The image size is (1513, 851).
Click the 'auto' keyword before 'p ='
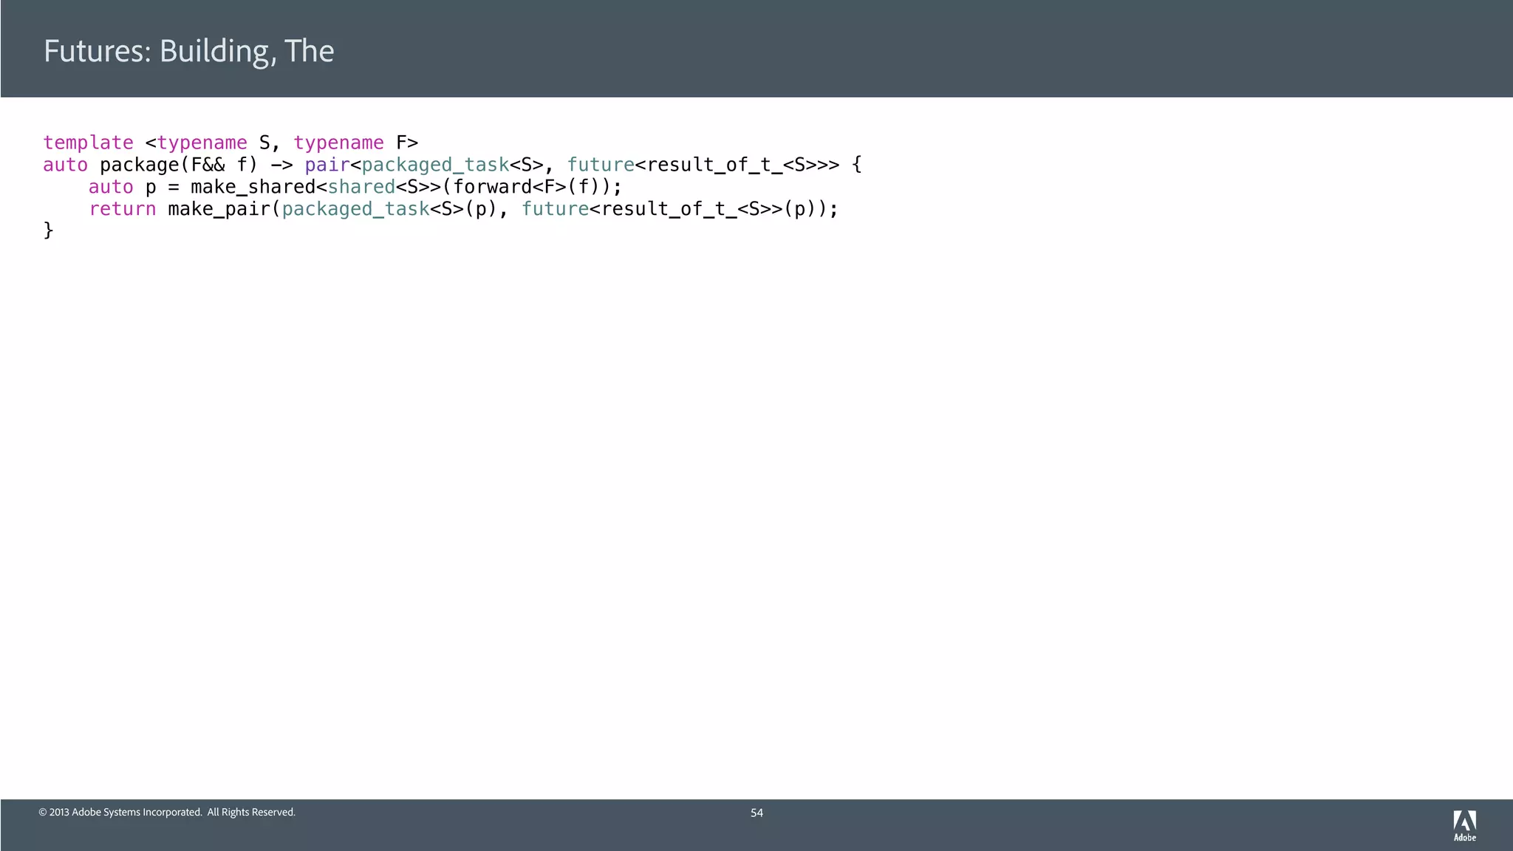click(111, 187)
